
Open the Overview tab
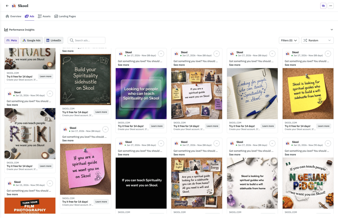[13, 16]
